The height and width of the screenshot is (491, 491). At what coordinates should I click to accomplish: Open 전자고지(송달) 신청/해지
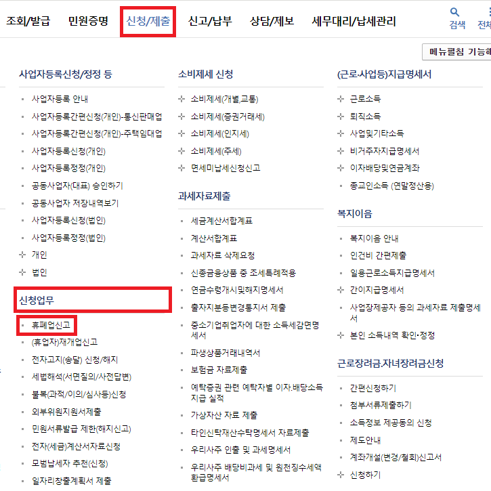75,360
